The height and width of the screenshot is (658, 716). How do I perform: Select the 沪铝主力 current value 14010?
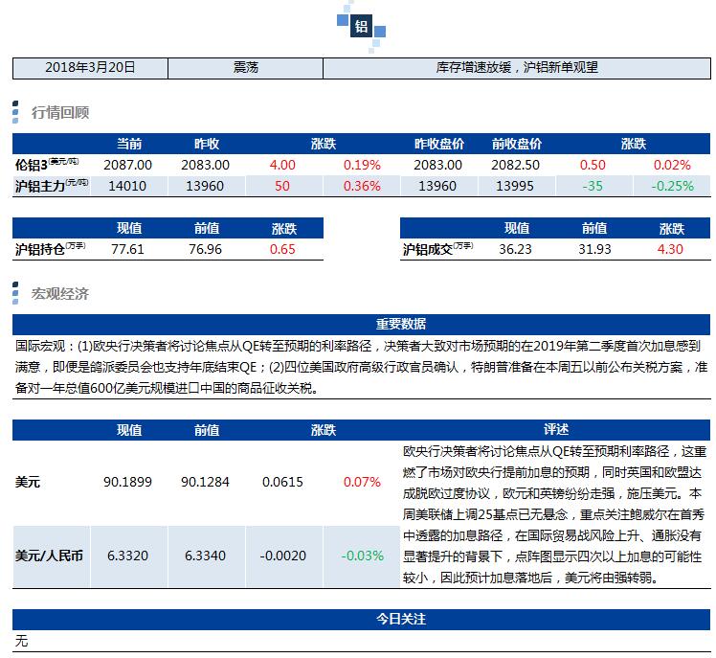click(x=127, y=186)
